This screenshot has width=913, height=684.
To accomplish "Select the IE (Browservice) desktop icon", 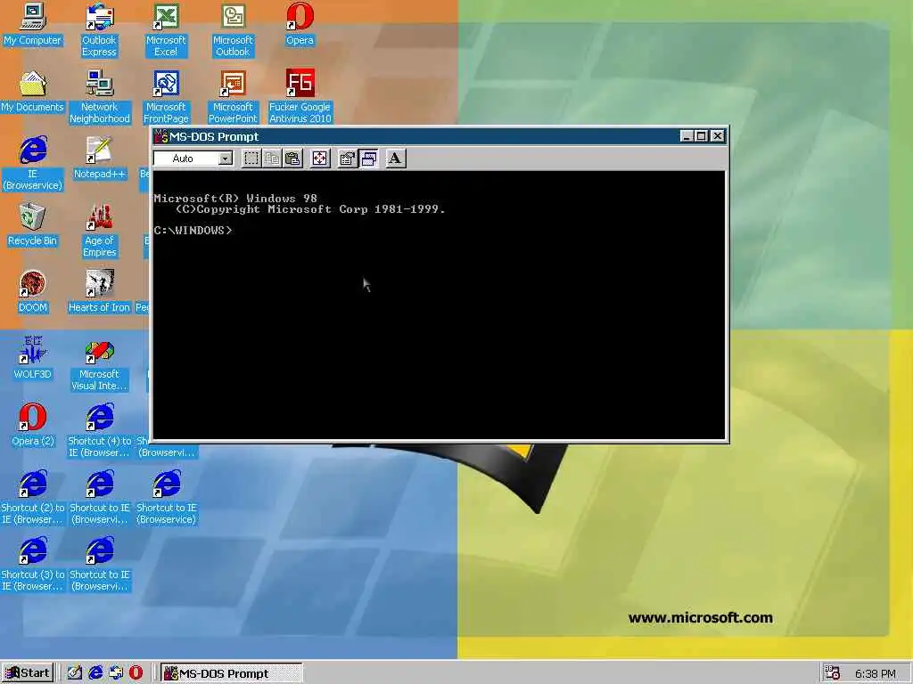I will pyautogui.click(x=33, y=164).
